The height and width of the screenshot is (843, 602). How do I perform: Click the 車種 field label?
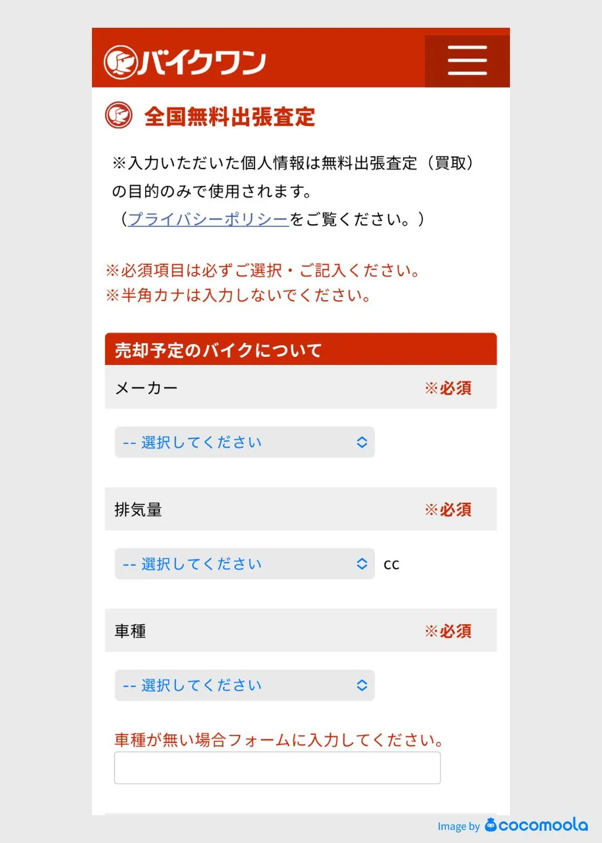click(x=130, y=631)
